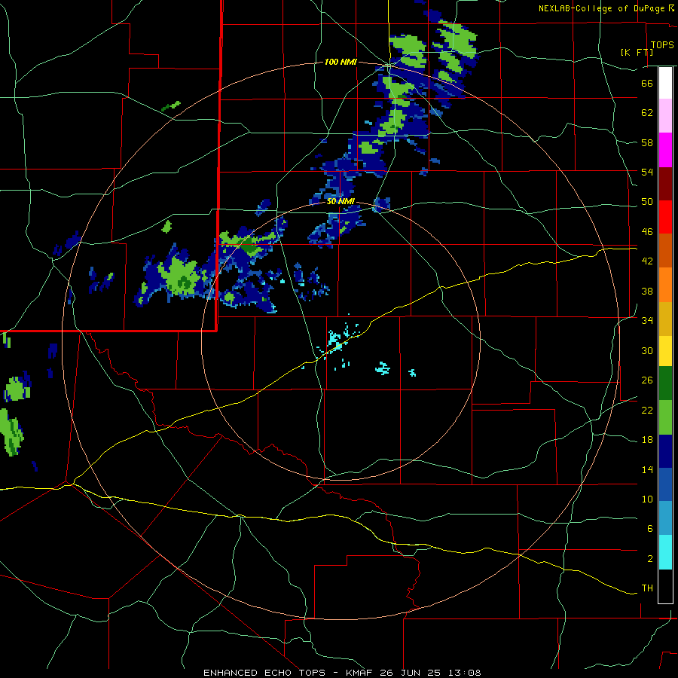Click the dark red 54 kft swatch
Screen dimensions: 678x678
tap(665, 184)
